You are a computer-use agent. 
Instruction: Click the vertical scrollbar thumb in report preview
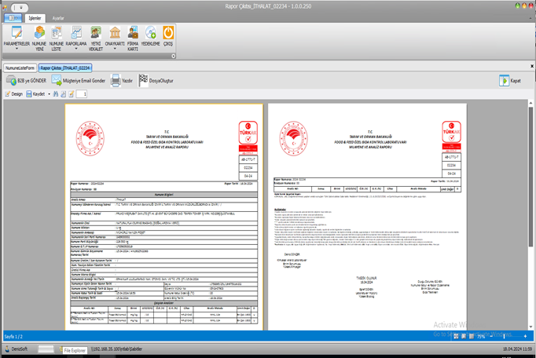530,177
